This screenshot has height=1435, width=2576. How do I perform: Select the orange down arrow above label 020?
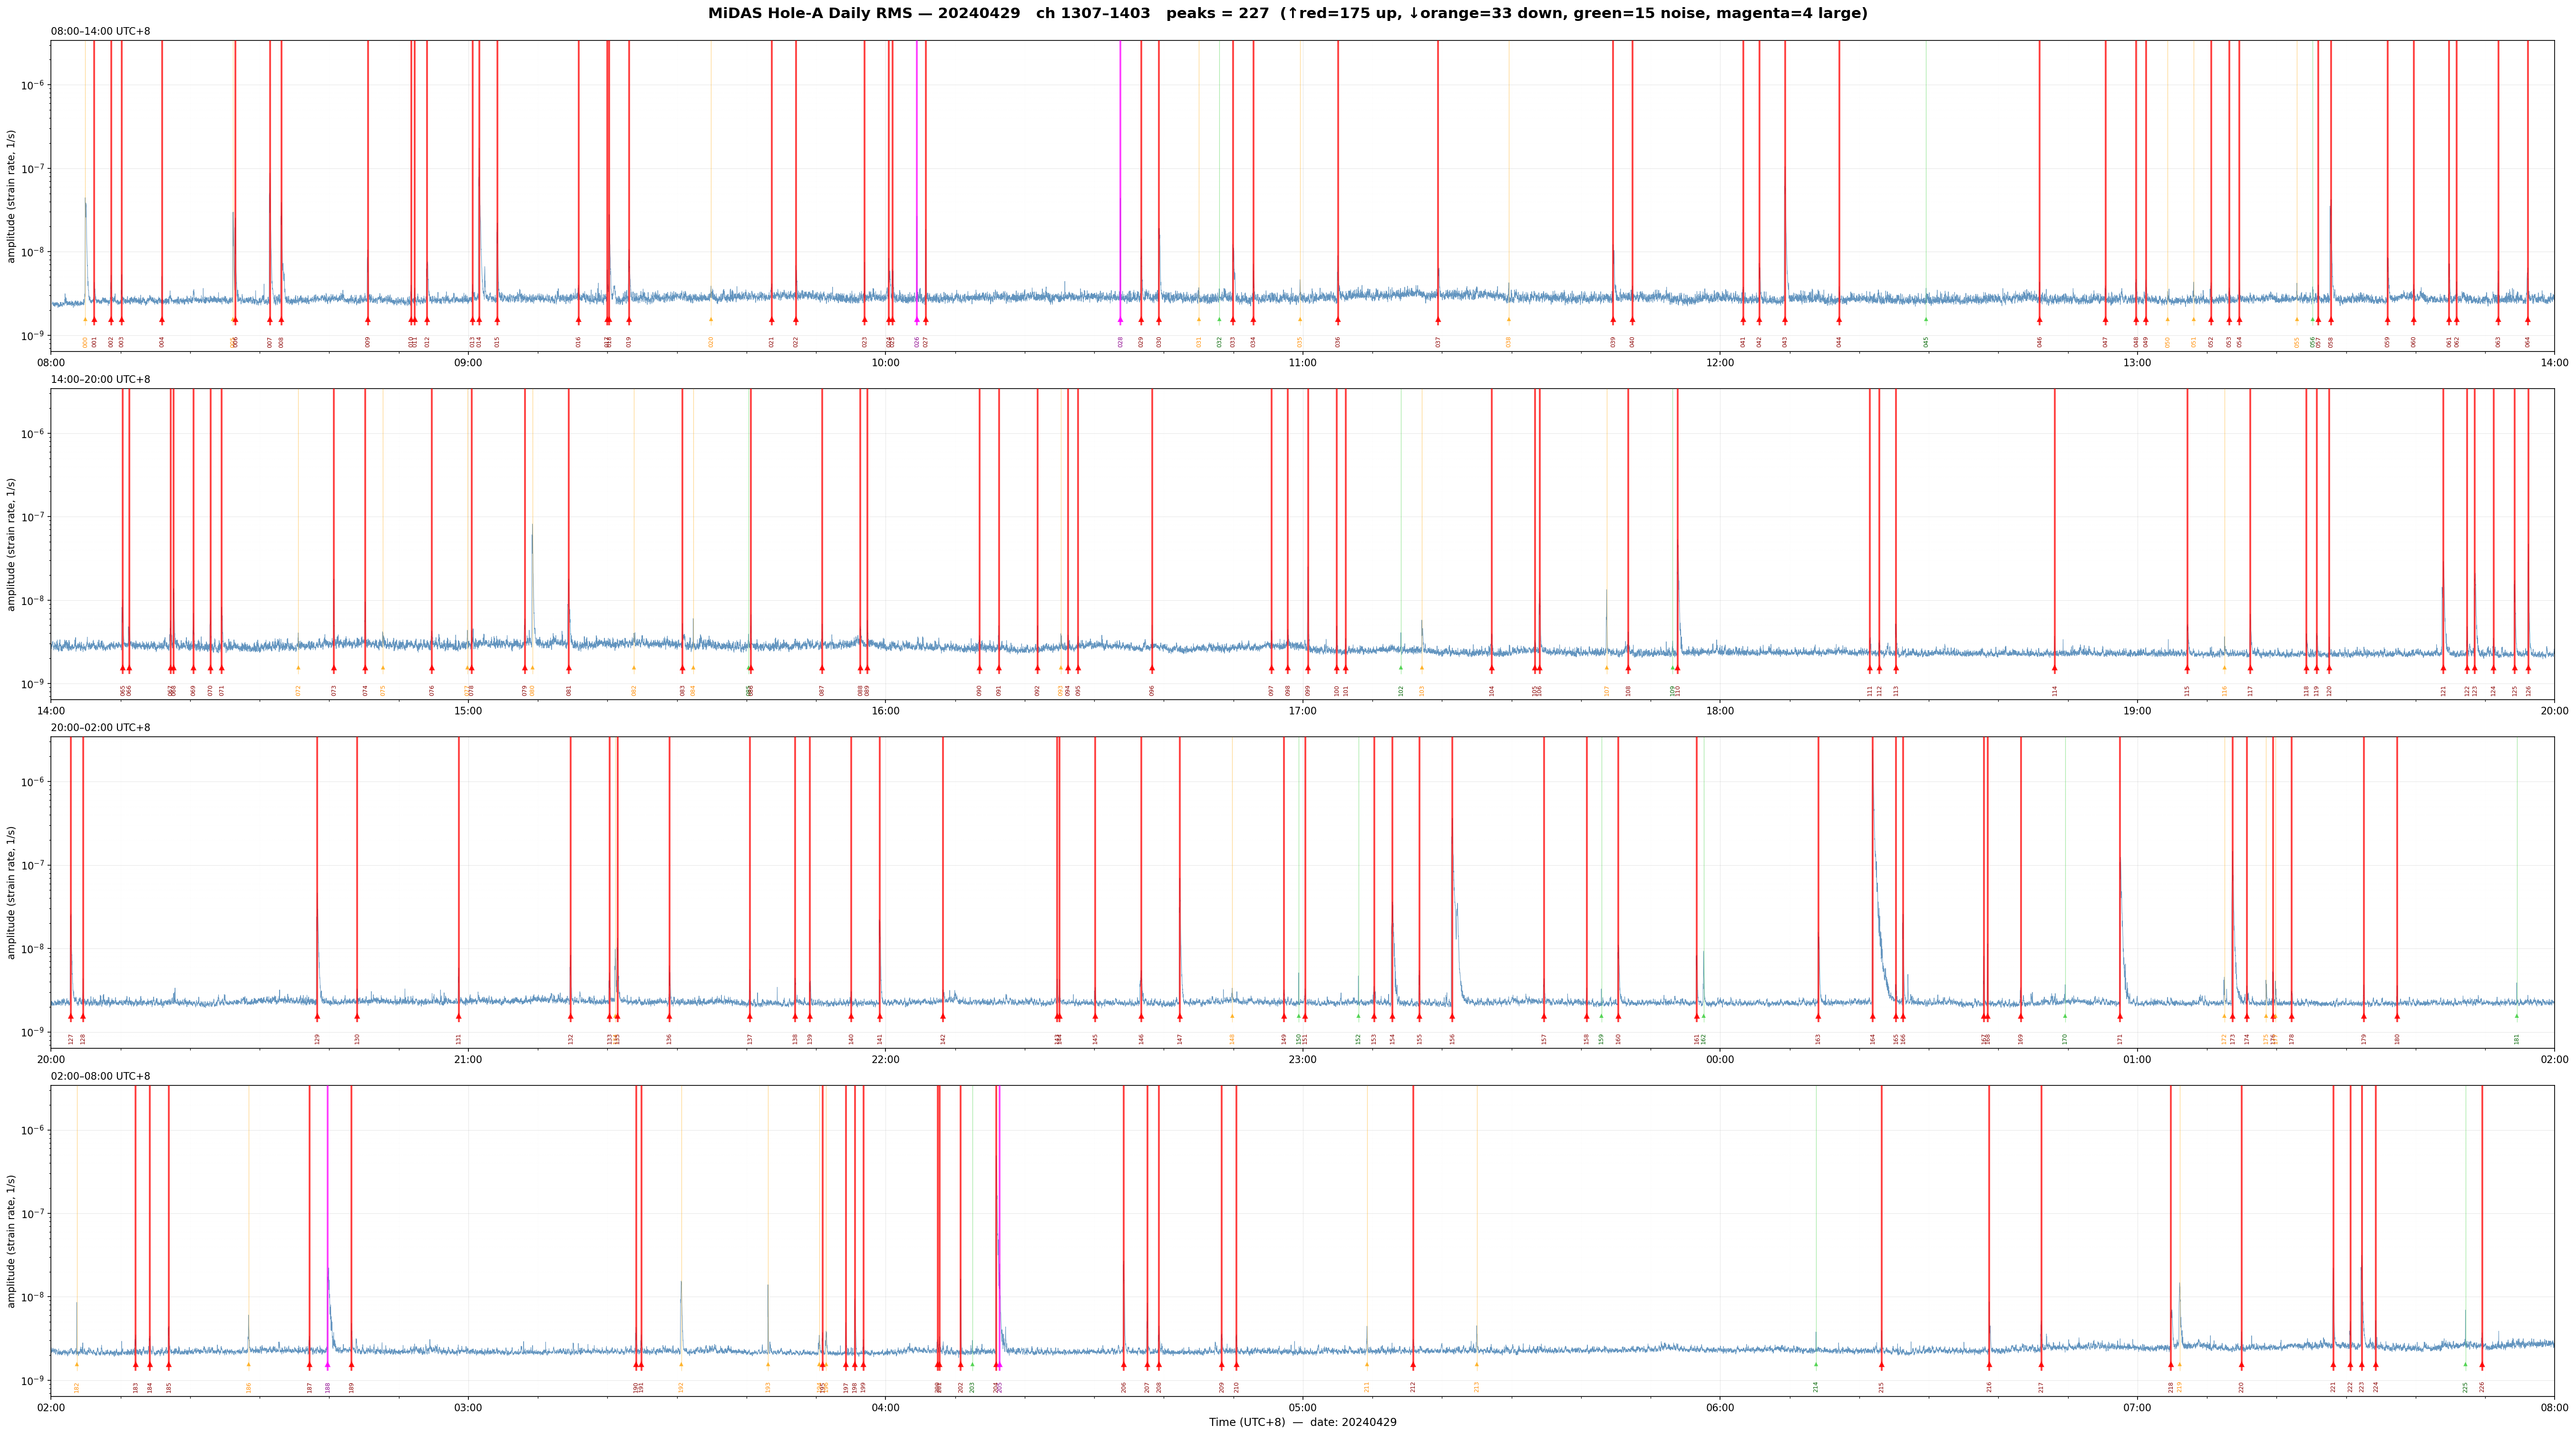(711, 320)
